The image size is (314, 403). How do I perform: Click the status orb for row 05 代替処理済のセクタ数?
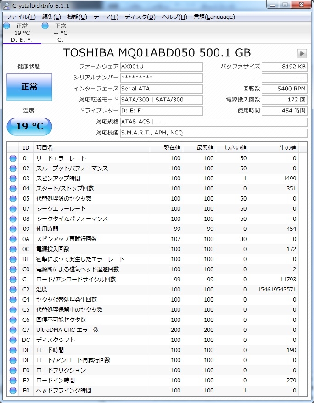point(13,199)
